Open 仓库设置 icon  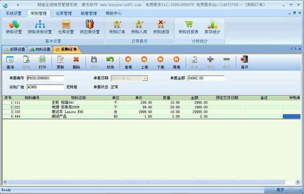(x=66, y=27)
